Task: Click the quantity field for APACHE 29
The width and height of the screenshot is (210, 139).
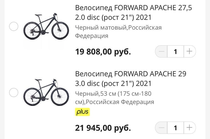Action: pos(175,128)
